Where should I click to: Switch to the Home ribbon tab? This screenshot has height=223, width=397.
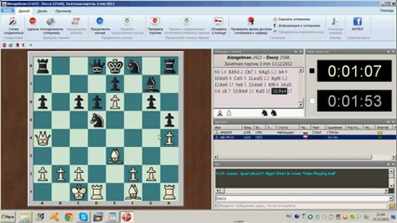click(x=24, y=11)
